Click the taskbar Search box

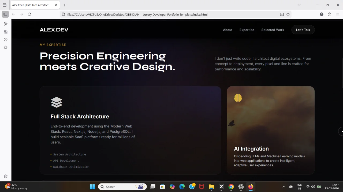click(x=122, y=187)
